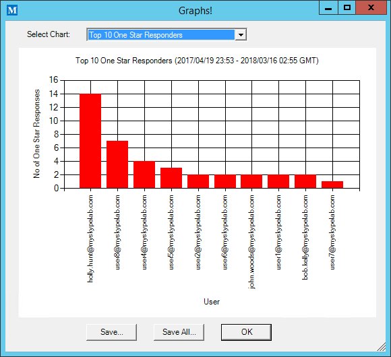Viewport: 391px width, 357px height.
Task: Click the user7@myskypelab.com axis label
Action: tap(332, 232)
